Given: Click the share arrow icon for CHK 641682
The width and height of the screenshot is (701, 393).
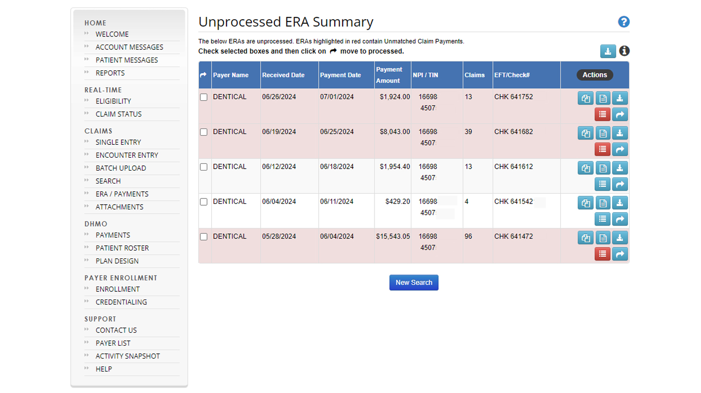Looking at the screenshot, I should [620, 150].
